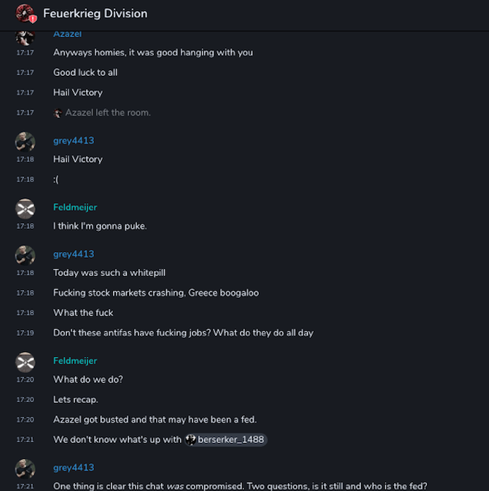Screen dimensions: 489x491
Task: Click the small avatar in the left-room notice
Action: 58,113
